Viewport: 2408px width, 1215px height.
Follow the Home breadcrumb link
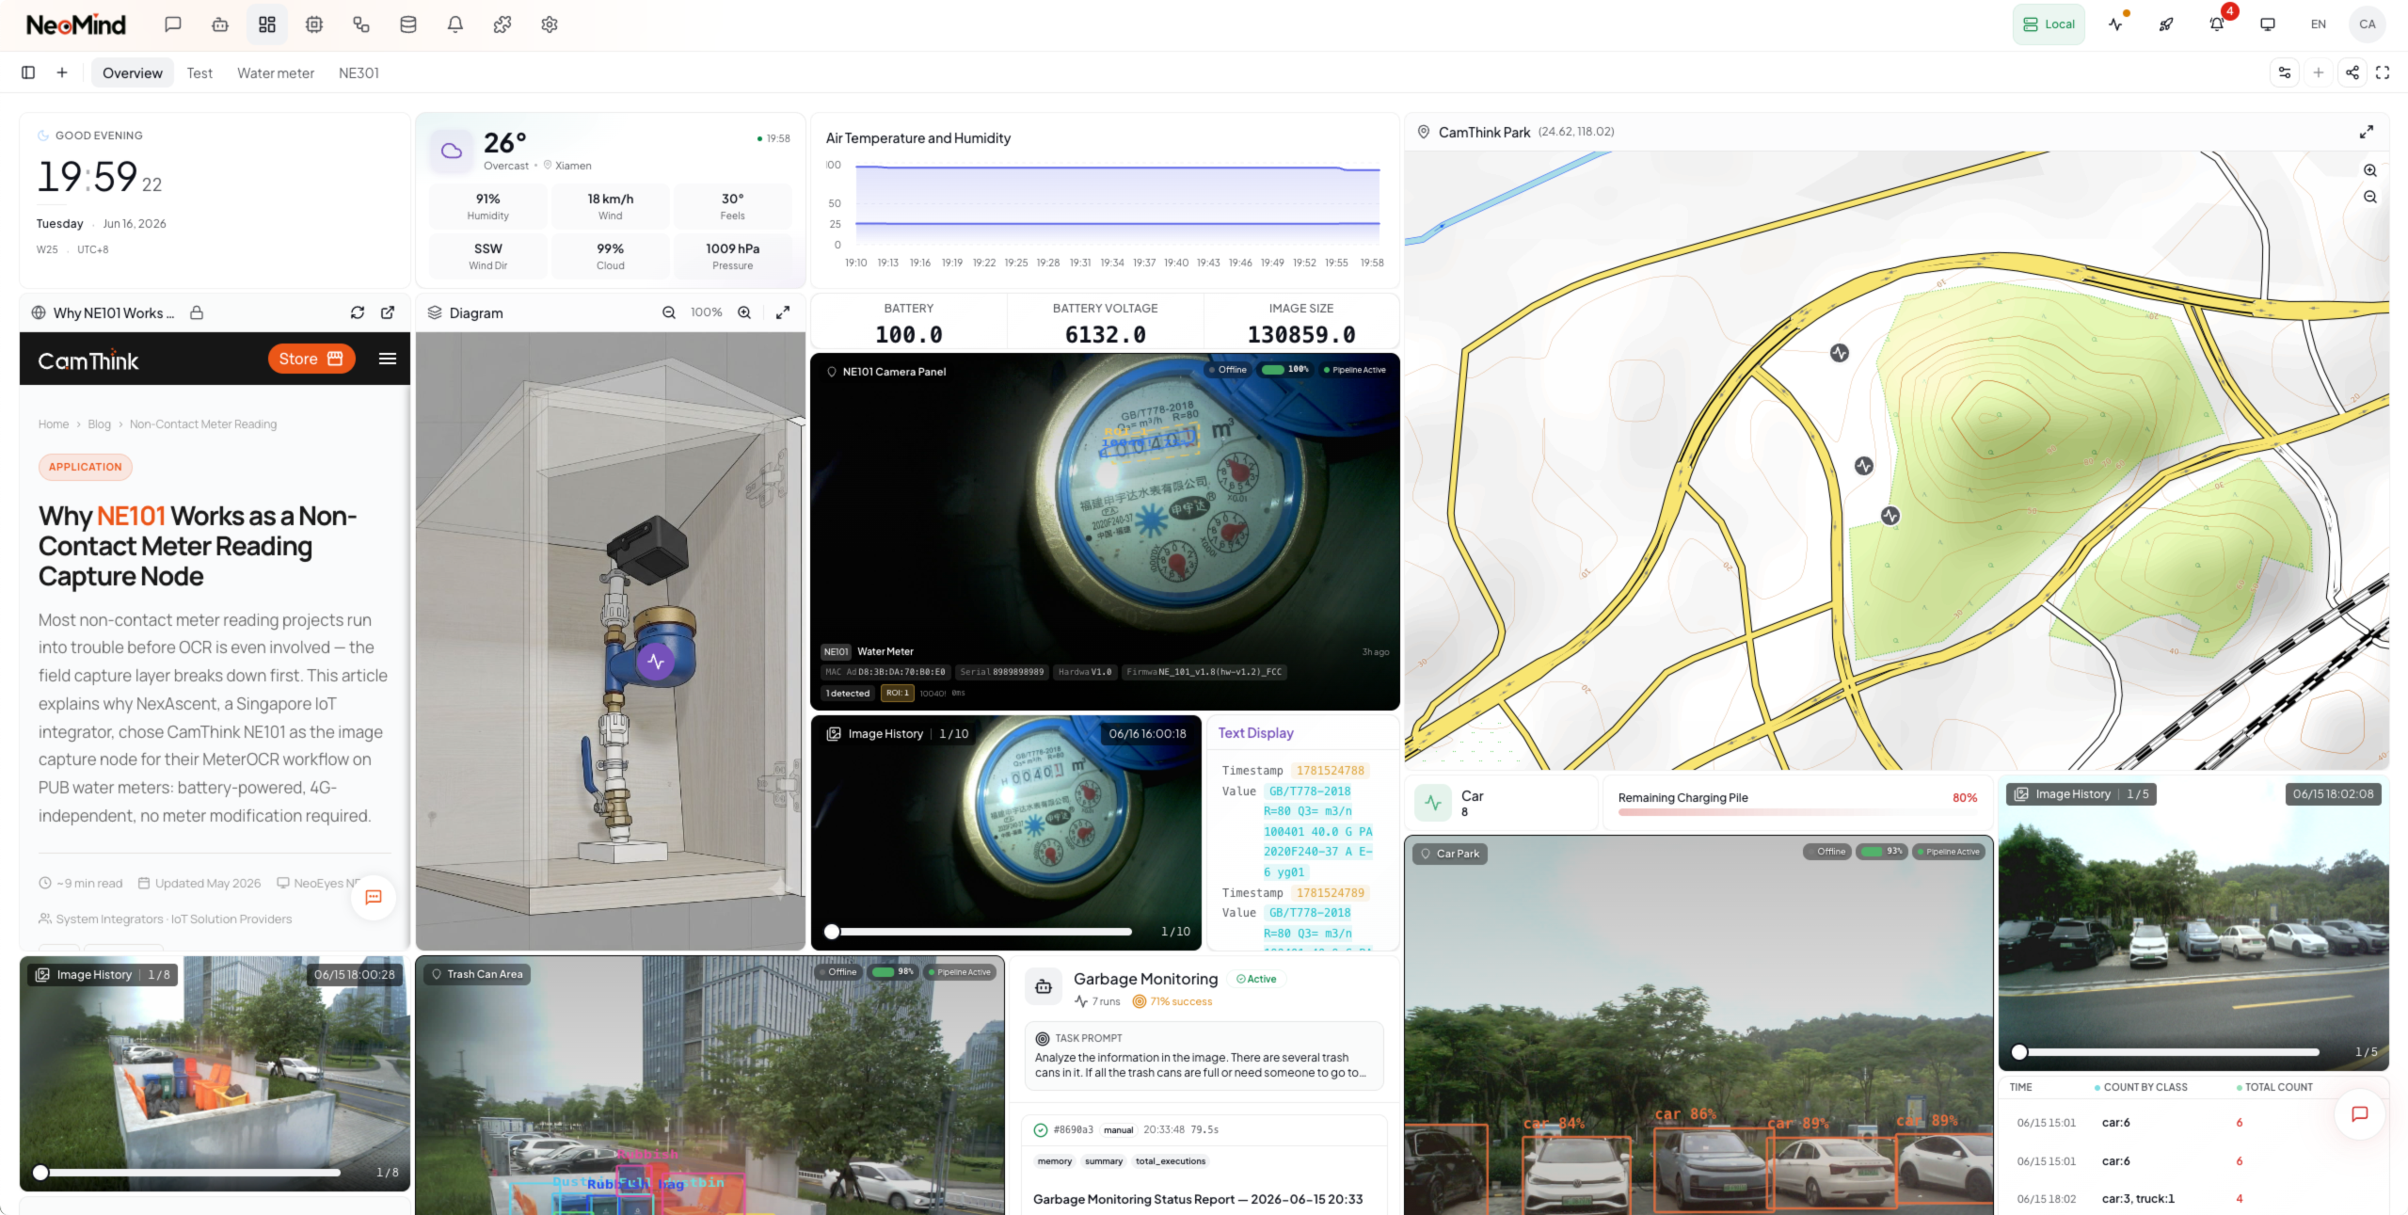click(x=54, y=424)
